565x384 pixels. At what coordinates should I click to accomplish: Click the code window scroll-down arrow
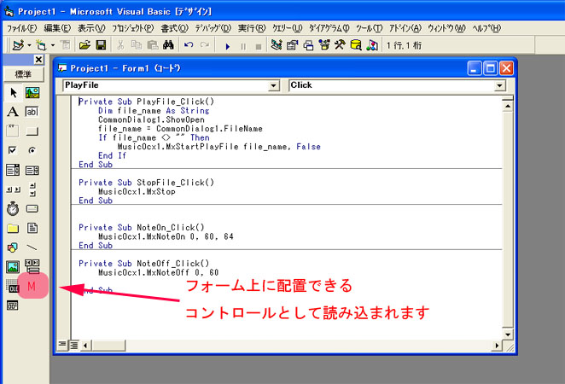pyautogui.click(x=507, y=335)
